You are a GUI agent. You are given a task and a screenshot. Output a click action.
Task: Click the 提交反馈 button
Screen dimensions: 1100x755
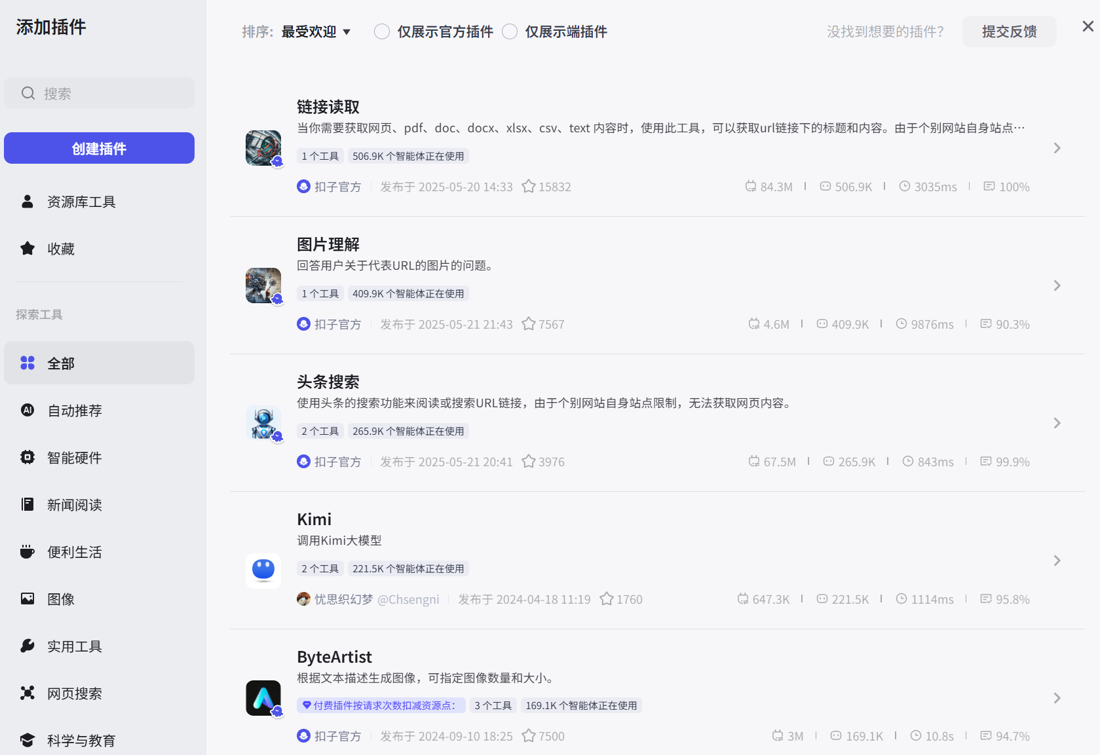pos(1009,31)
